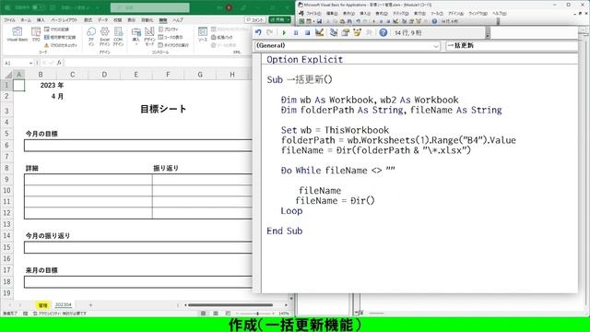Image resolution: width=590 pixels, height=332 pixels.
Task: Click the 今月の目標 input box at row 6
Action: click(137, 146)
